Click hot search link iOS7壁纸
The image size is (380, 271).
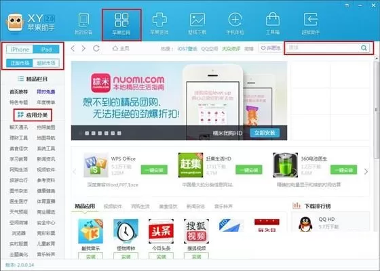(187, 49)
